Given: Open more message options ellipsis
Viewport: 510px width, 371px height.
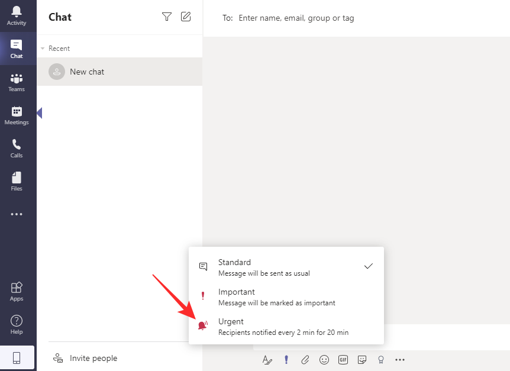Looking at the screenshot, I should [400, 359].
